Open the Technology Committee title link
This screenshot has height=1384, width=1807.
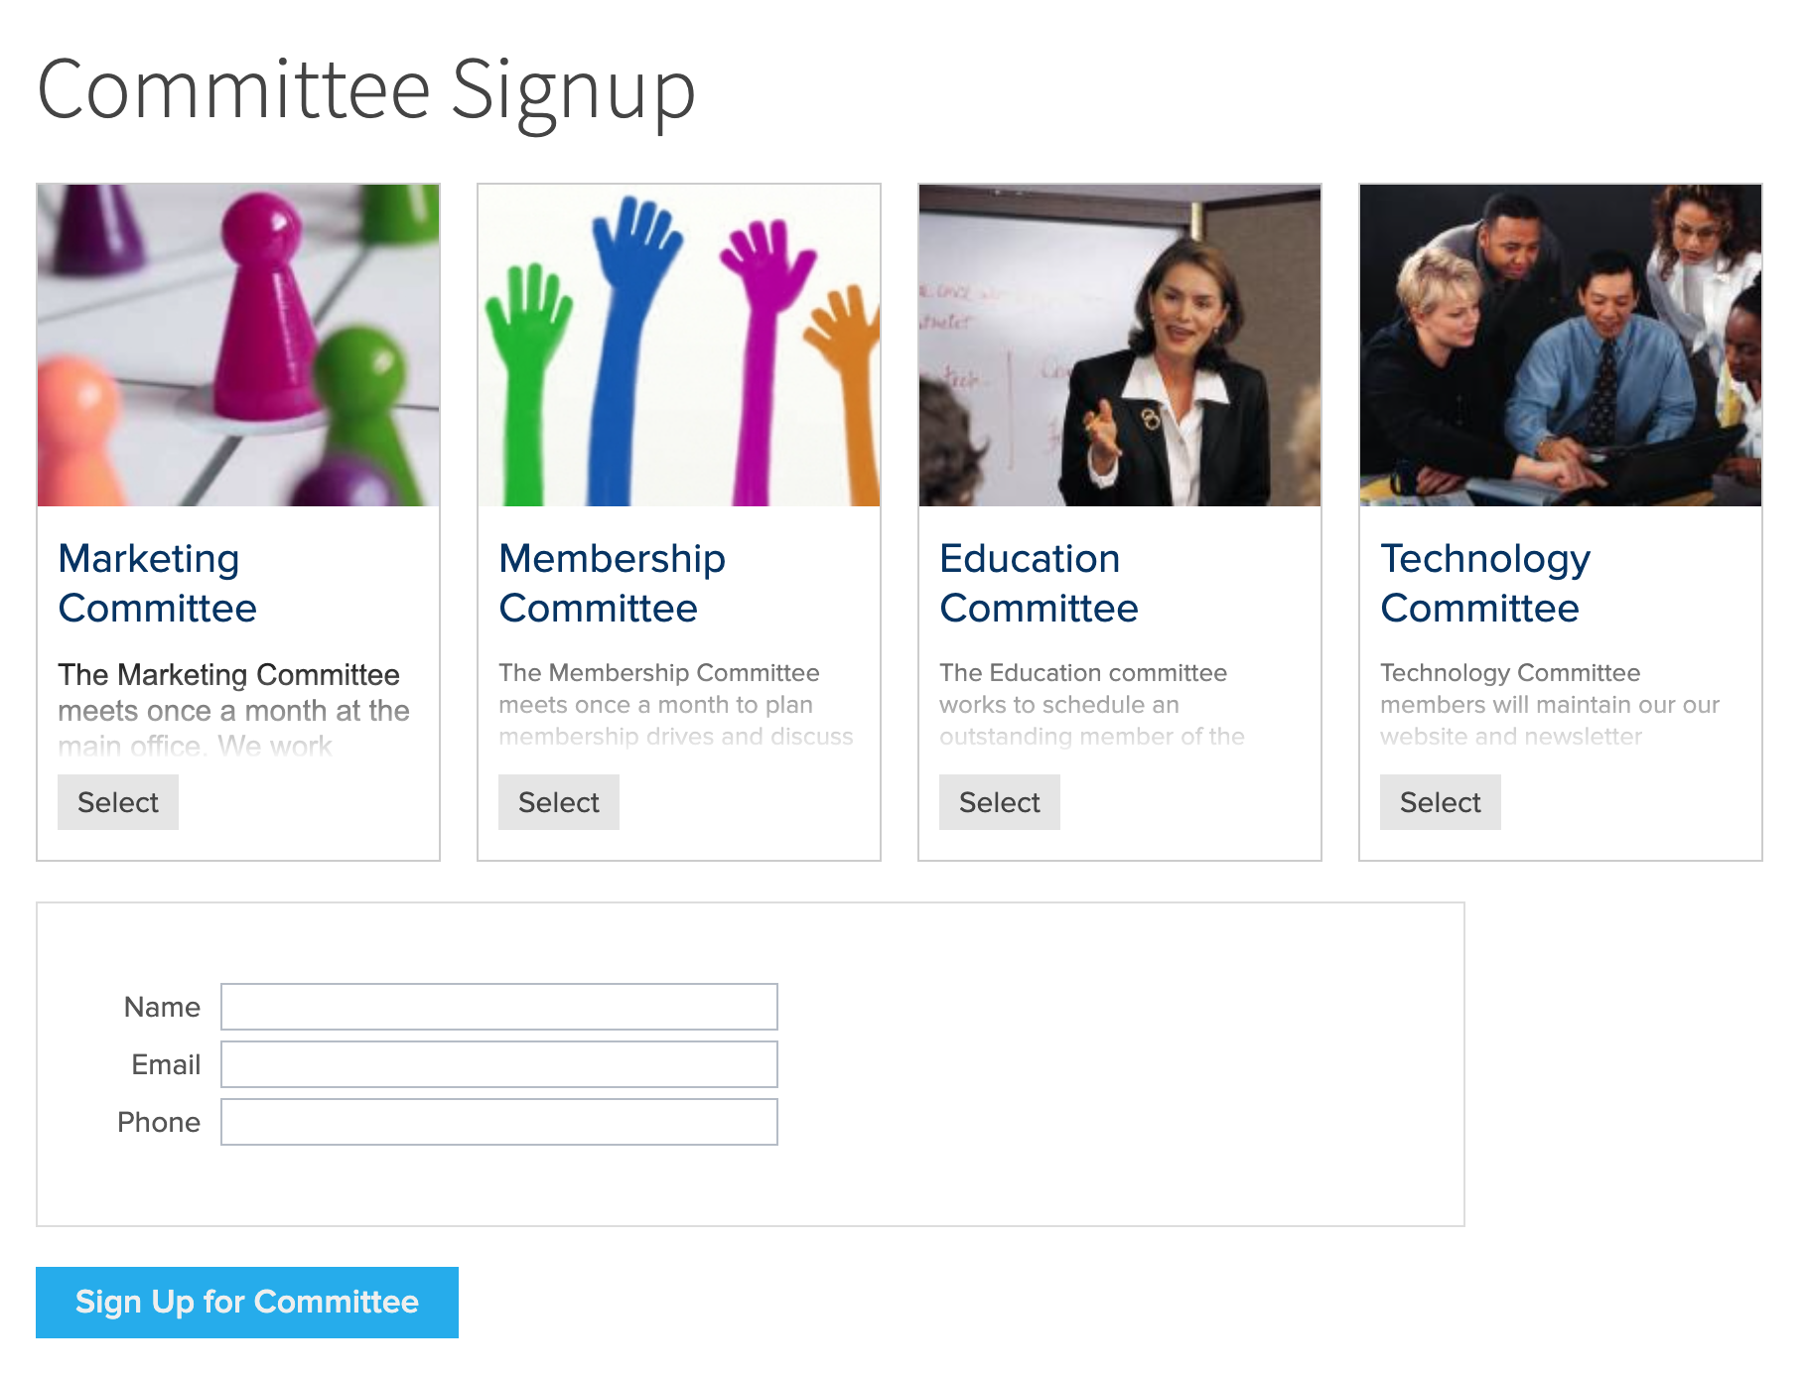[x=1484, y=584]
